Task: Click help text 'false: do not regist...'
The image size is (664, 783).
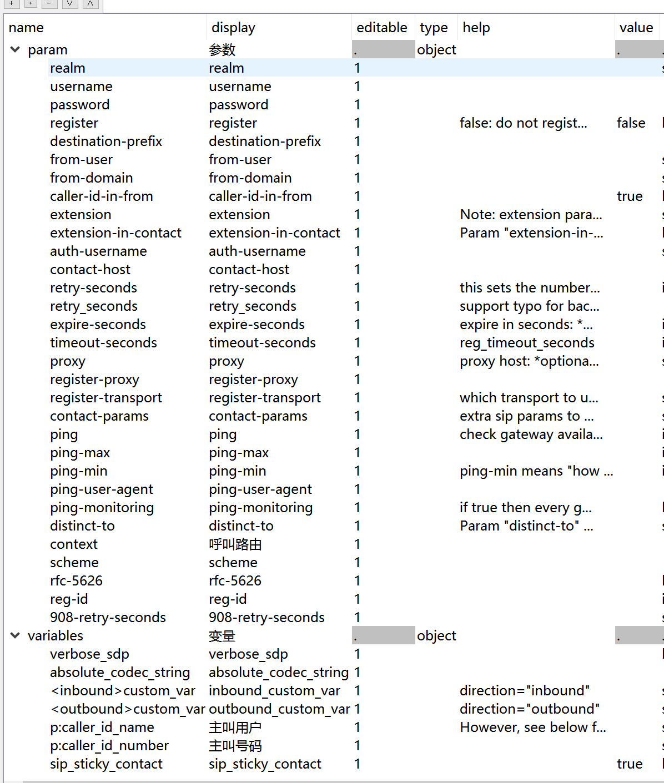Action: (524, 123)
